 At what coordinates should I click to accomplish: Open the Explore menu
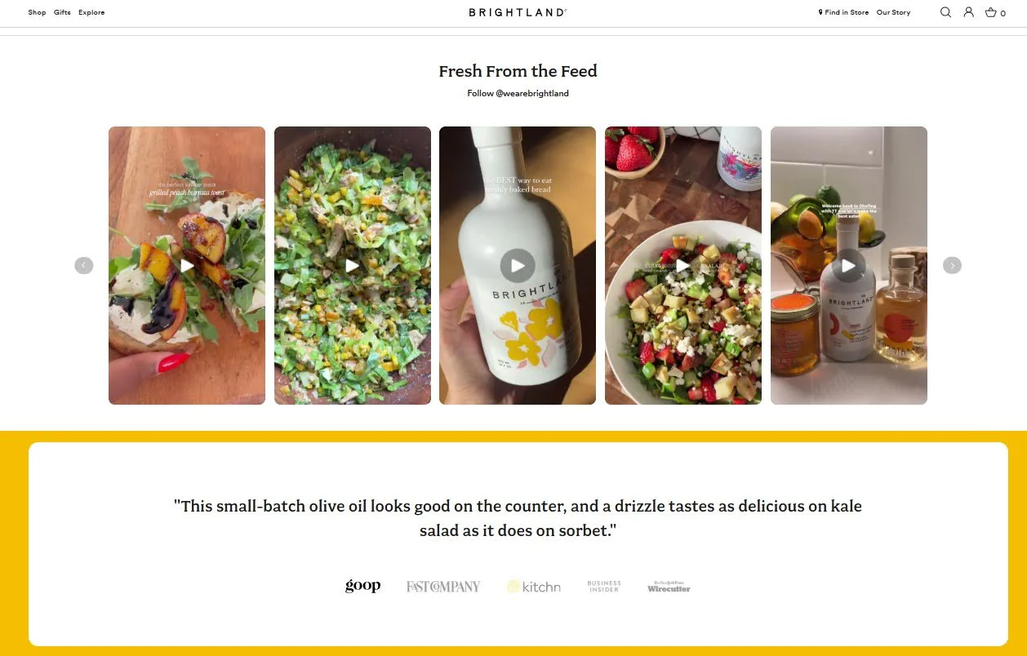point(91,12)
